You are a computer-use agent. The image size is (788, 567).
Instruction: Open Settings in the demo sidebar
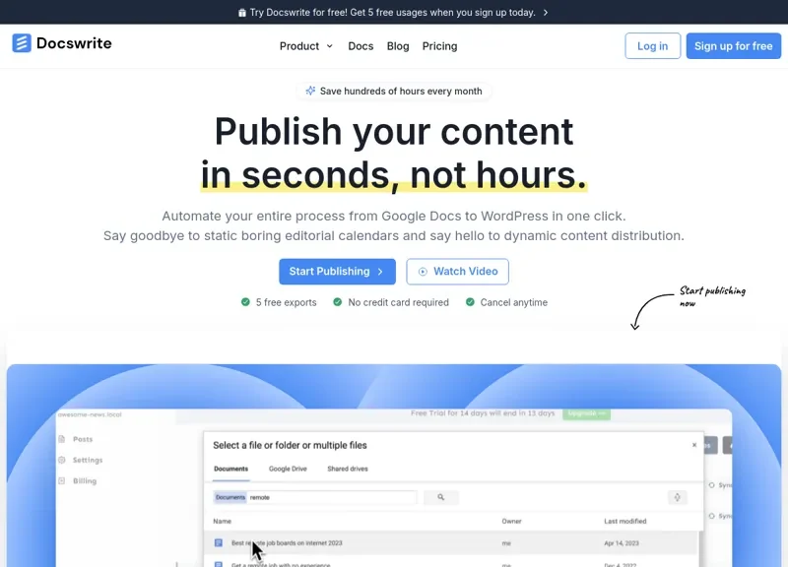[x=88, y=460]
